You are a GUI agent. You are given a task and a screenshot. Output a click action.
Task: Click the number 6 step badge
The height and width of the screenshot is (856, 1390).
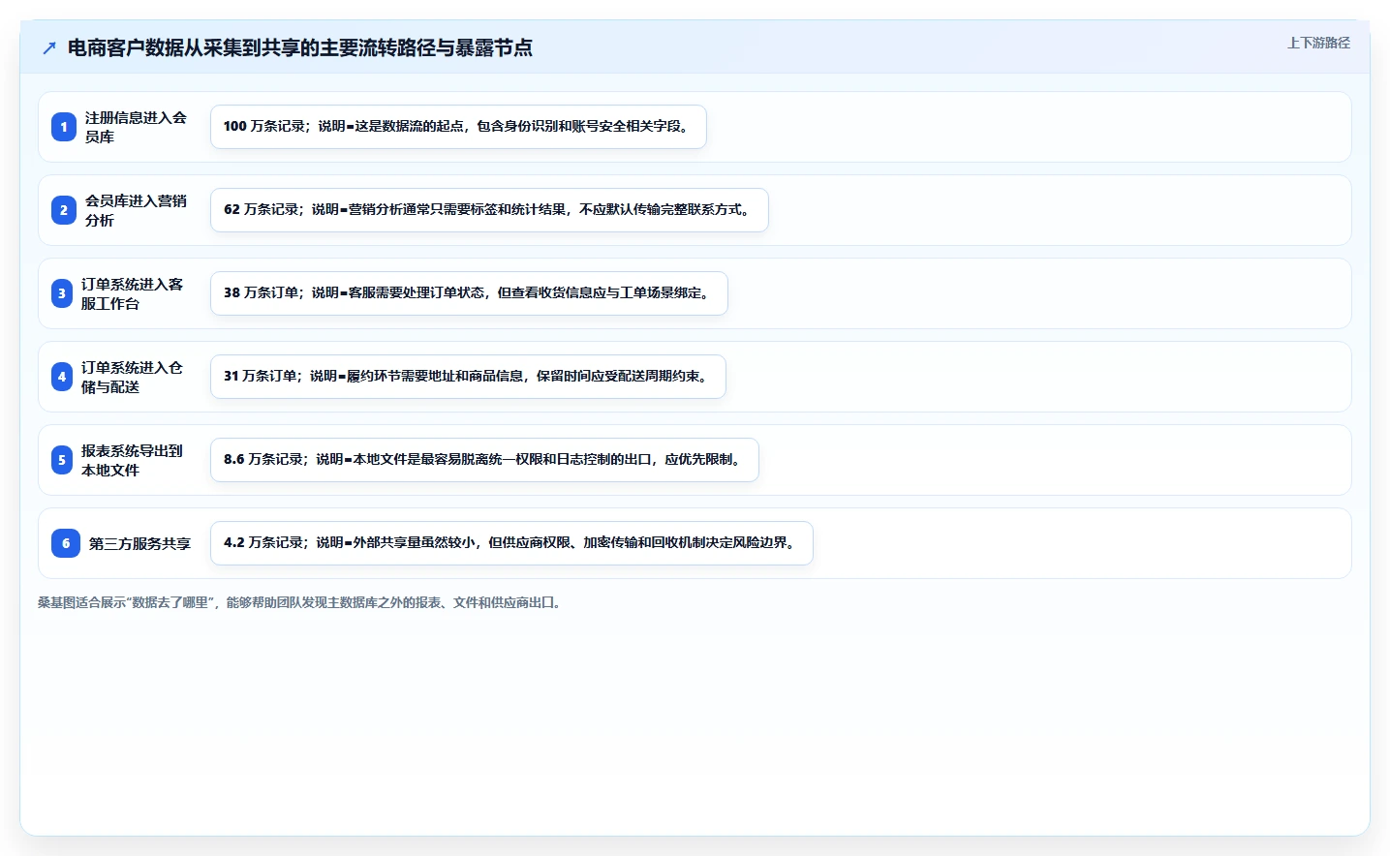tap(66, 543)
